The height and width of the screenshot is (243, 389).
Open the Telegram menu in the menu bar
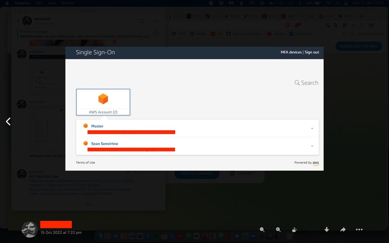(22, 3)
